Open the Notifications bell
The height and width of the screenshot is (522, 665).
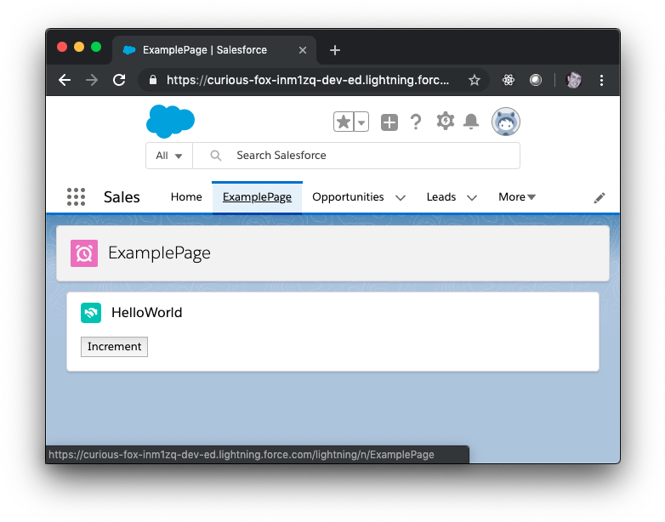tap(471, 122)
